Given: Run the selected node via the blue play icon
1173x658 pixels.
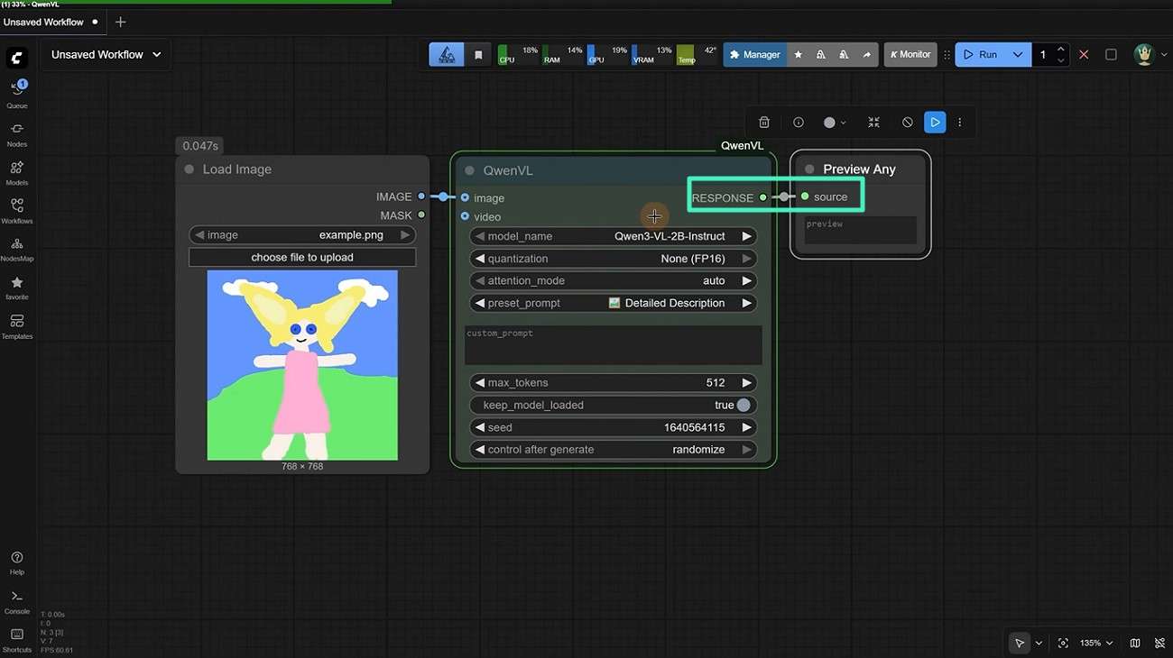Looking at the screenshot, I should (934, 122).
